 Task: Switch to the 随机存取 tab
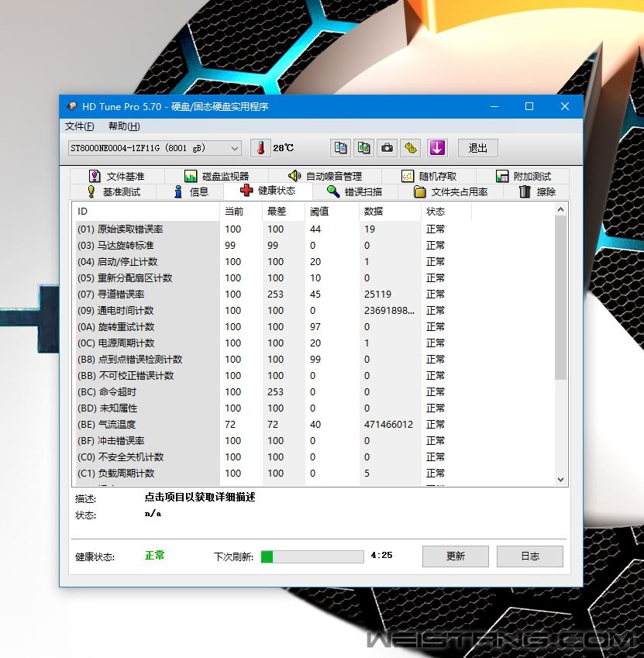pos(429,176)
